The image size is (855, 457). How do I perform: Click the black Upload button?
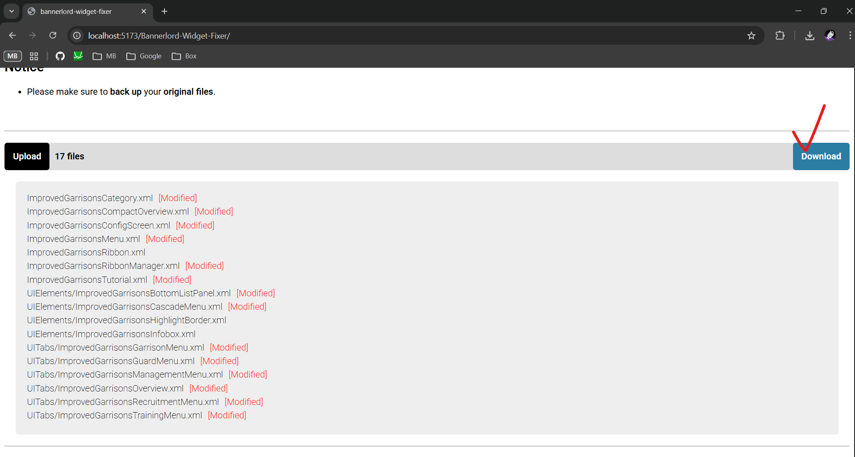[27, 156]
